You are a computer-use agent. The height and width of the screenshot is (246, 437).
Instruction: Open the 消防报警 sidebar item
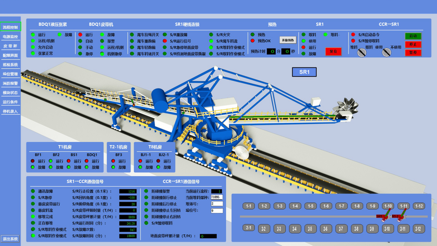tap(10, 83)
